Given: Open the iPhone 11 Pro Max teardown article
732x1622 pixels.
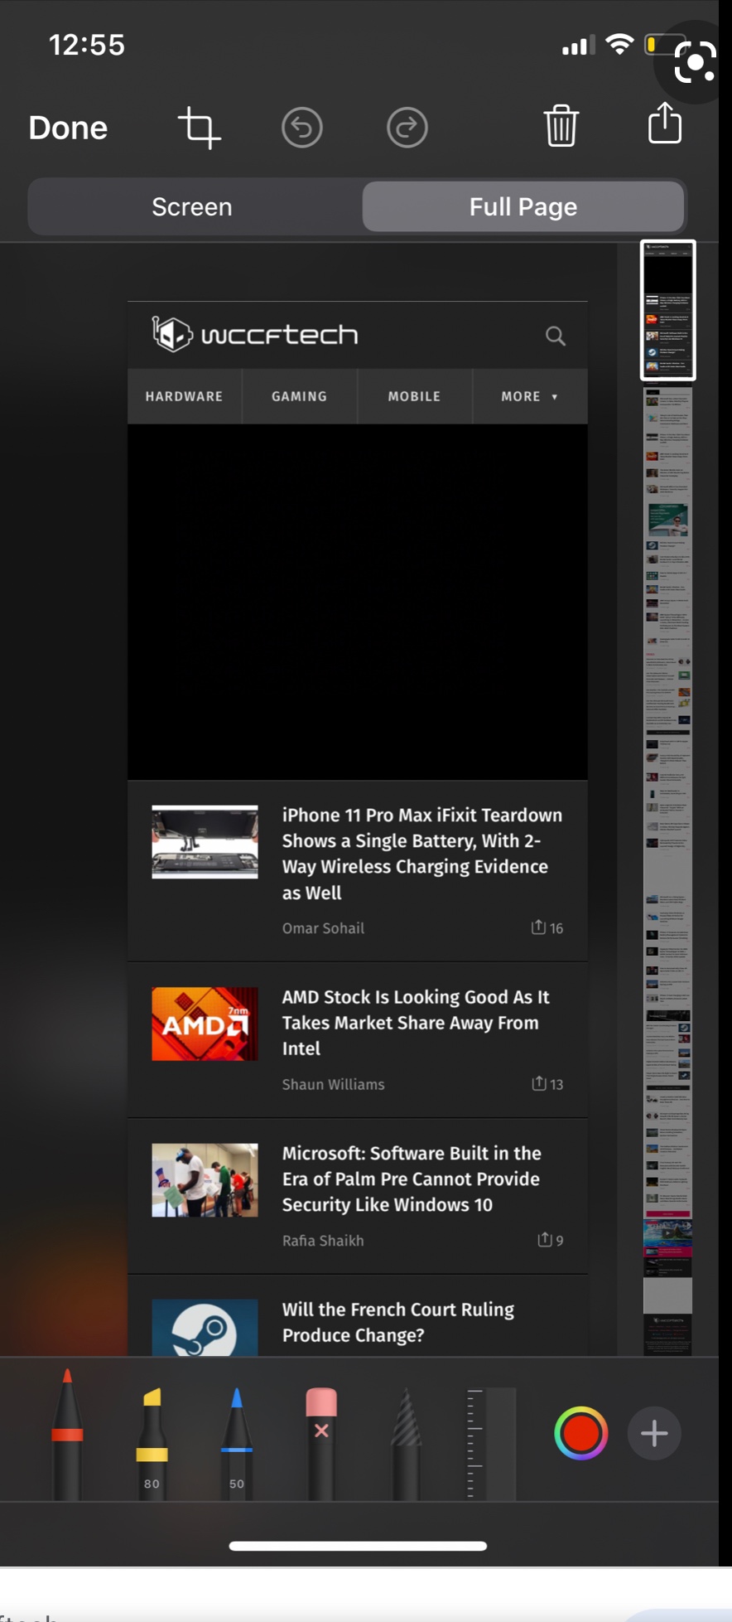Looking at the screenshot, I should pyautogui.click(x=422, y=853).
